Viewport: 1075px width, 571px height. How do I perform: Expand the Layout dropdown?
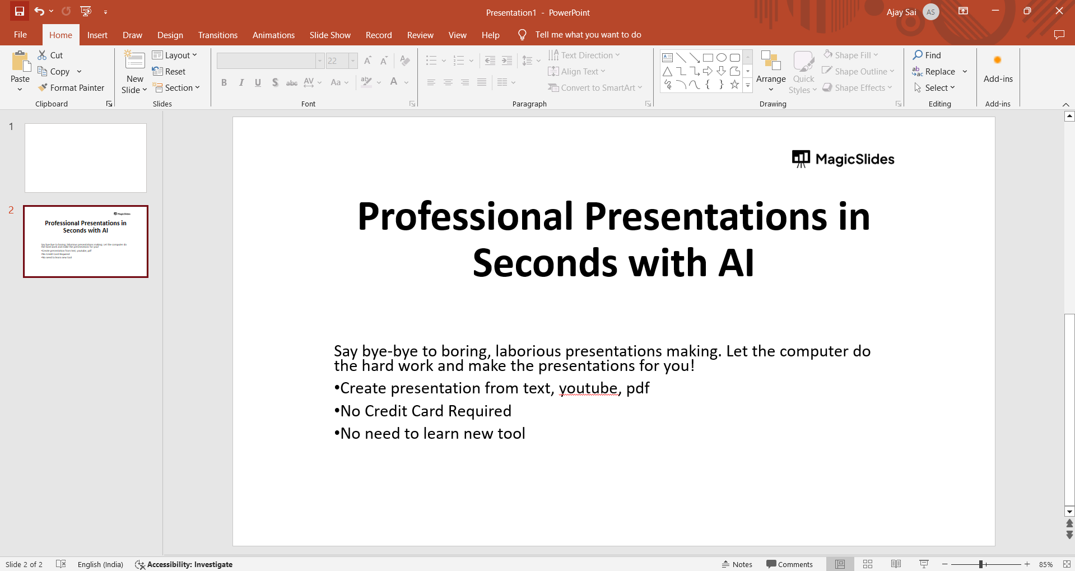click(x=175, y=55)
